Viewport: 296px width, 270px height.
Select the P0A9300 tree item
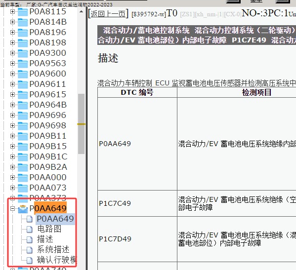pyautogui.click(x=48, y=53)
